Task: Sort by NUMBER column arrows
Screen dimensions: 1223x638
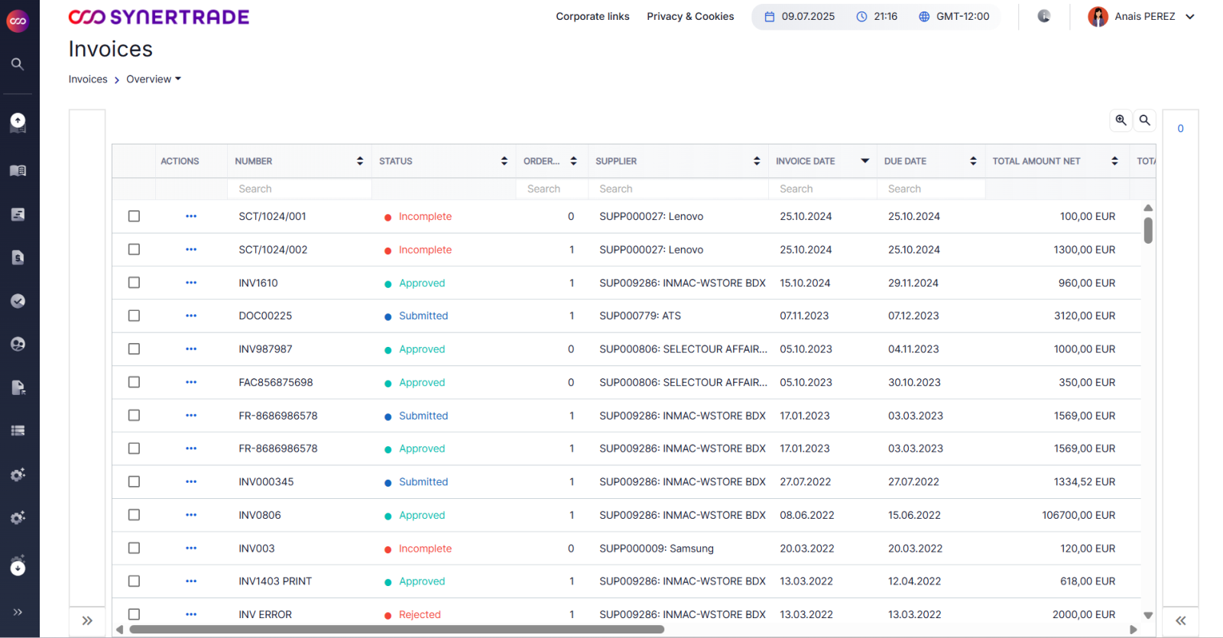Action: 360,161
